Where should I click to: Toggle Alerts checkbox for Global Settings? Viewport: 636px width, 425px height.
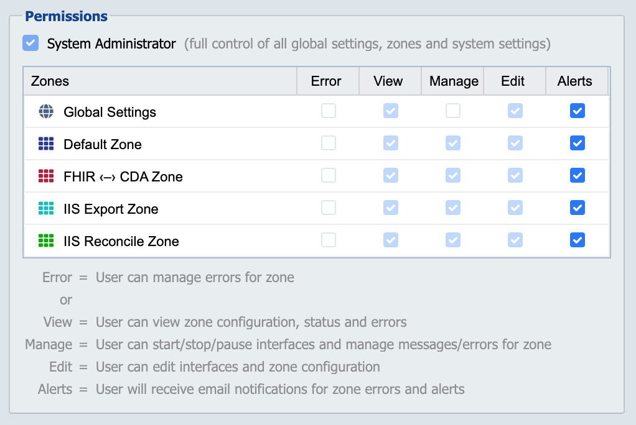pyautogui.click(x=577, y=111)
